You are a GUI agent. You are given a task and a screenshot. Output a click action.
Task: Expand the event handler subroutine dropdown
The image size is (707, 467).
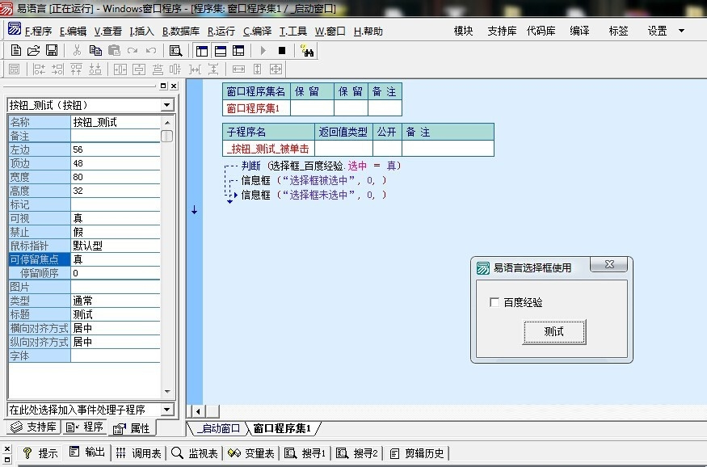[x=166, y=410]
